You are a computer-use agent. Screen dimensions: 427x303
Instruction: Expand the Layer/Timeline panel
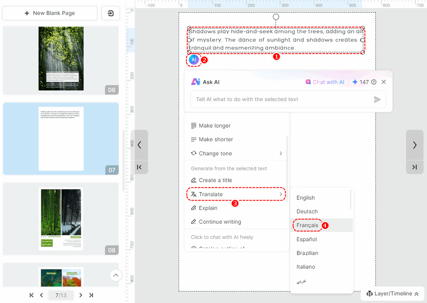pos(392,294)
